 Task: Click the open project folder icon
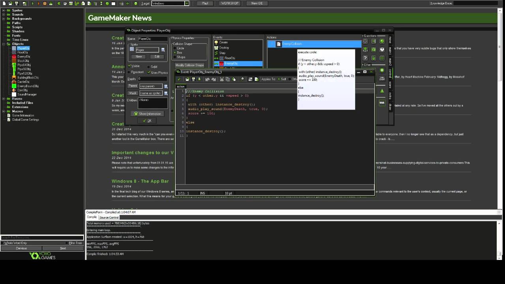pyautogui.click(x=11, y=3)
